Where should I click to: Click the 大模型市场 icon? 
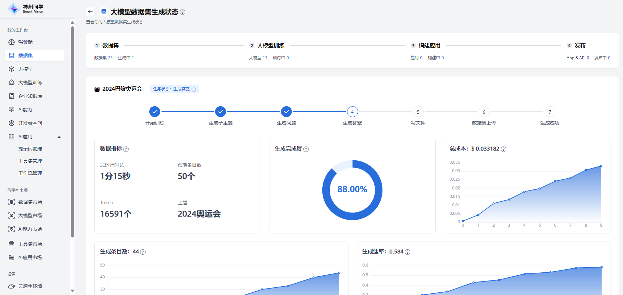[12, 215]
